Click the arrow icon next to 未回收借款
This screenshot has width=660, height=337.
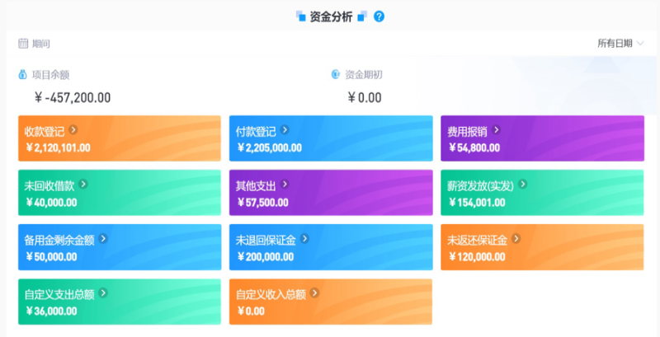tap(84, 185)
